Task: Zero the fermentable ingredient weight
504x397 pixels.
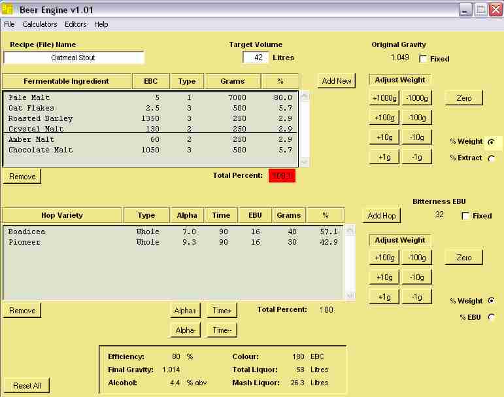Action: point(464,98)
